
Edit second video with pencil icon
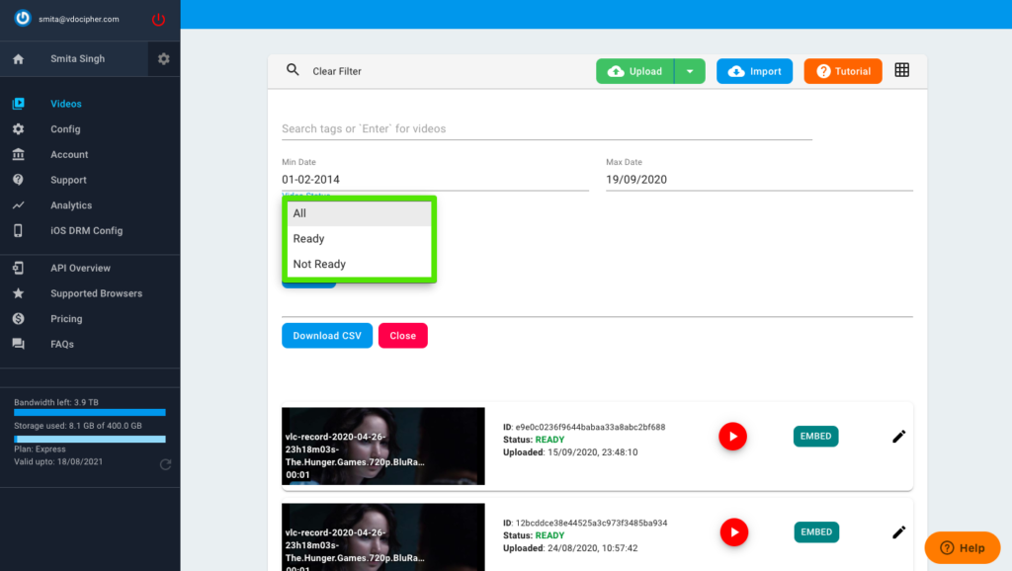898,532
